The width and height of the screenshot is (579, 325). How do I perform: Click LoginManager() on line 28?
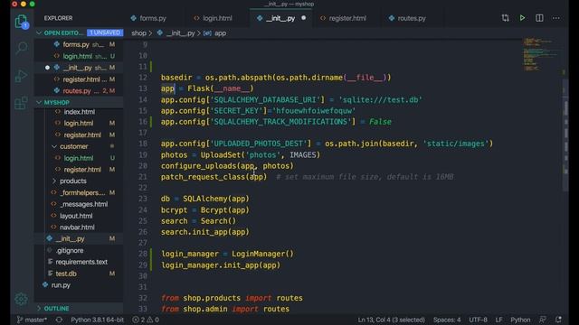coord(262,254)
